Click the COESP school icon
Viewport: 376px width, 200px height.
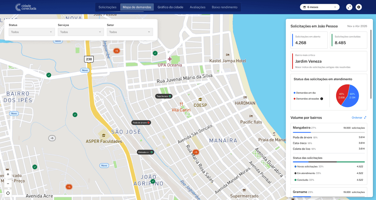(200, 99)
